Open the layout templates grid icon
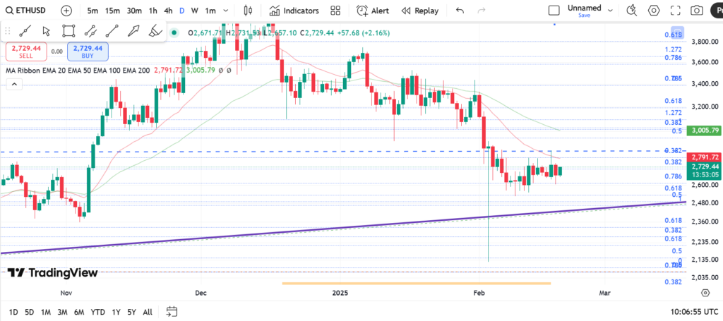The height and width of the screenshot is (321, 723). [x=335, y=11]
